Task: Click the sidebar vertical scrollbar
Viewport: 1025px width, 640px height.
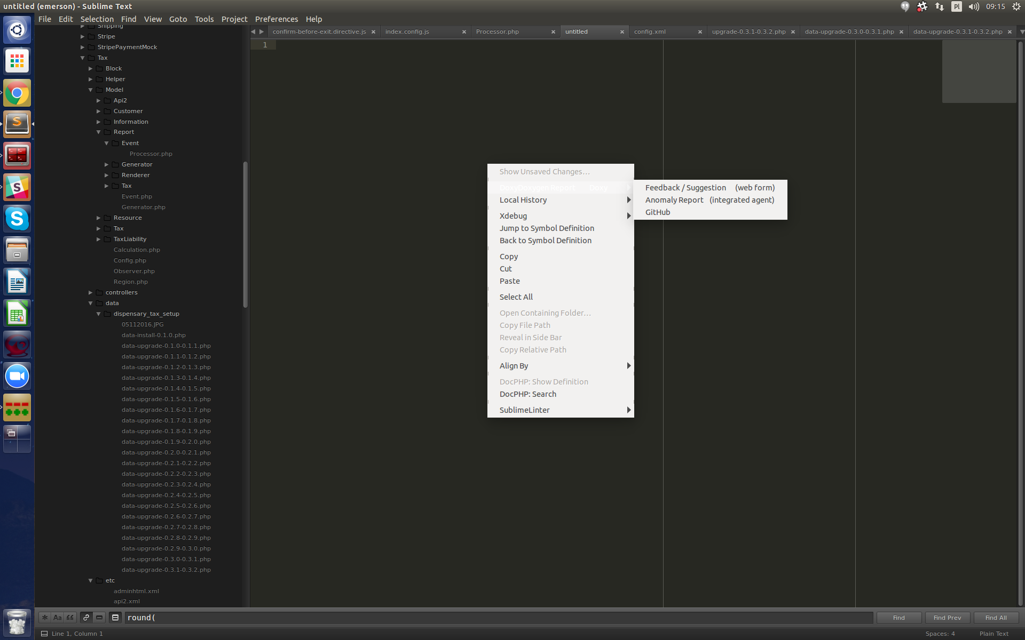Action: point(246,235)
